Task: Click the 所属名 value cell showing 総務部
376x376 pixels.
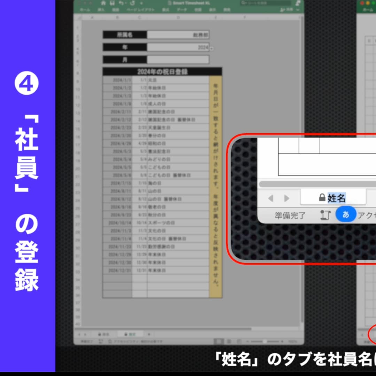Action: 178,35
